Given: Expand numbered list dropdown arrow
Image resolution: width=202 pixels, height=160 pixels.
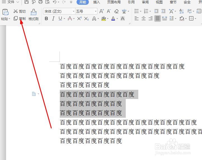Looking at the screenshot, I should pyautogui.click(x=150, y=11).
